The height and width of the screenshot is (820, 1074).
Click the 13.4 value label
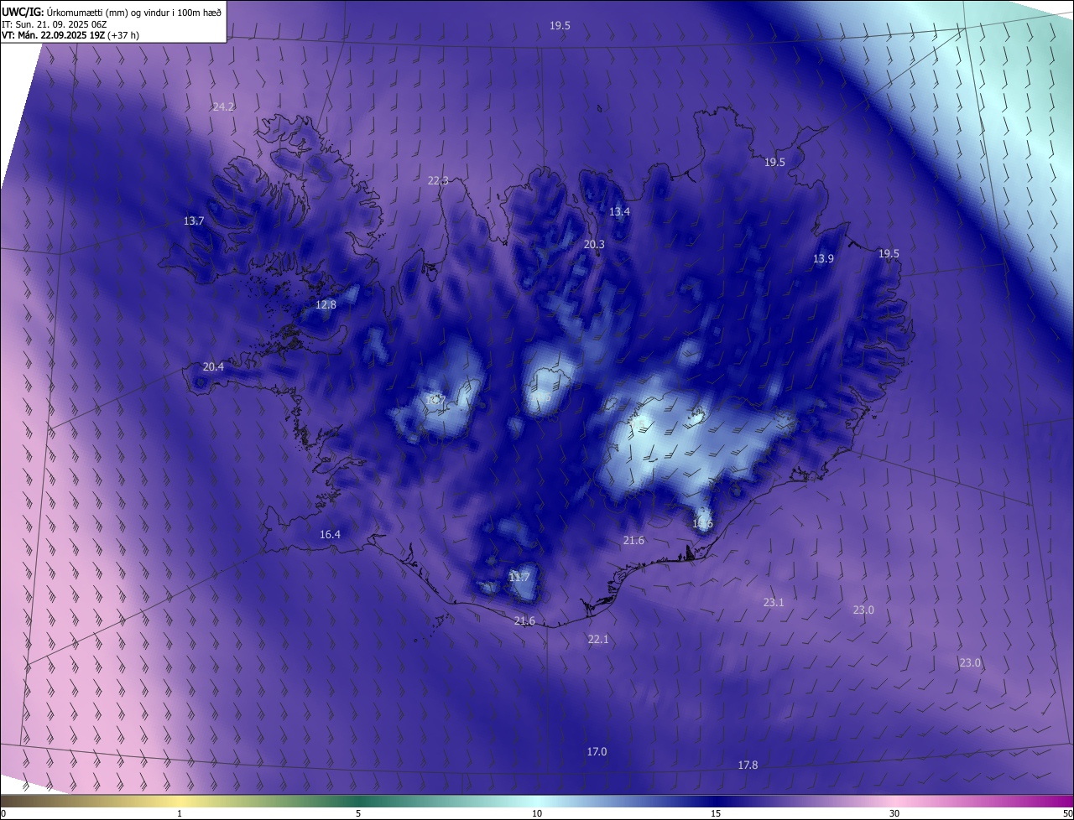pos(619,212)
